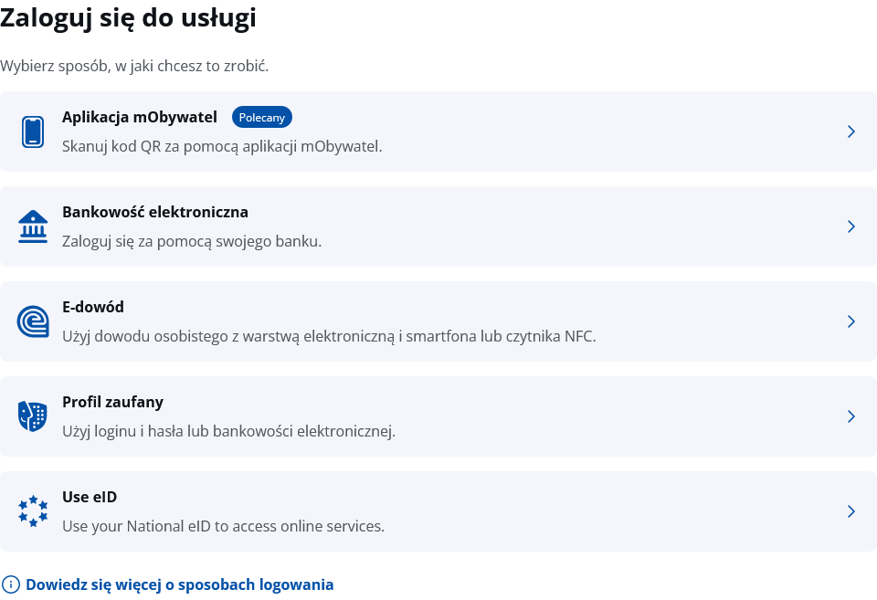Image resolution: width=877 pixels, height=600 pixels.
Task: Open Bankowość elektroniczna via its right chevron
Action: tap(851, 226)
